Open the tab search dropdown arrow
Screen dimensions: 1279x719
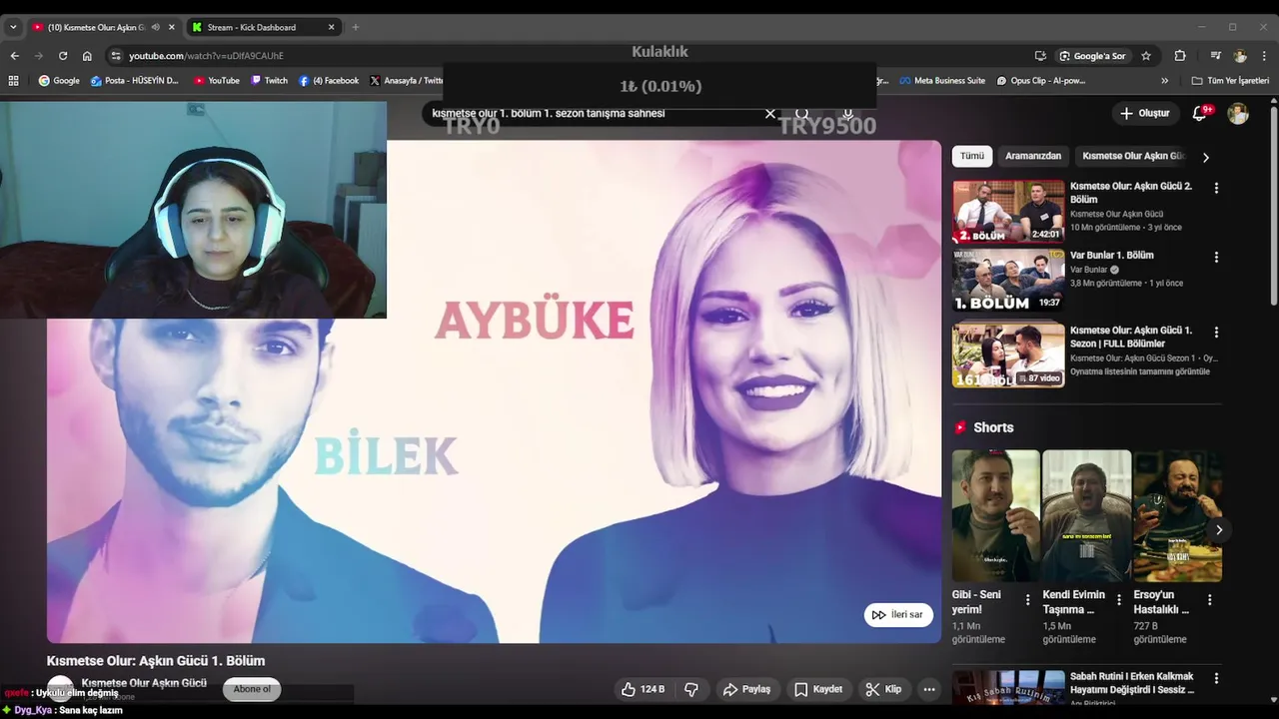(13, 27)
